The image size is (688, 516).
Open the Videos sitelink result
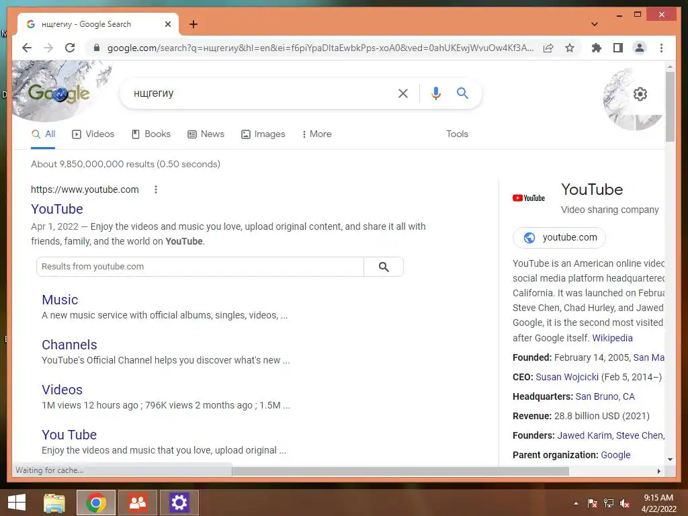click(x=62, y=390)
